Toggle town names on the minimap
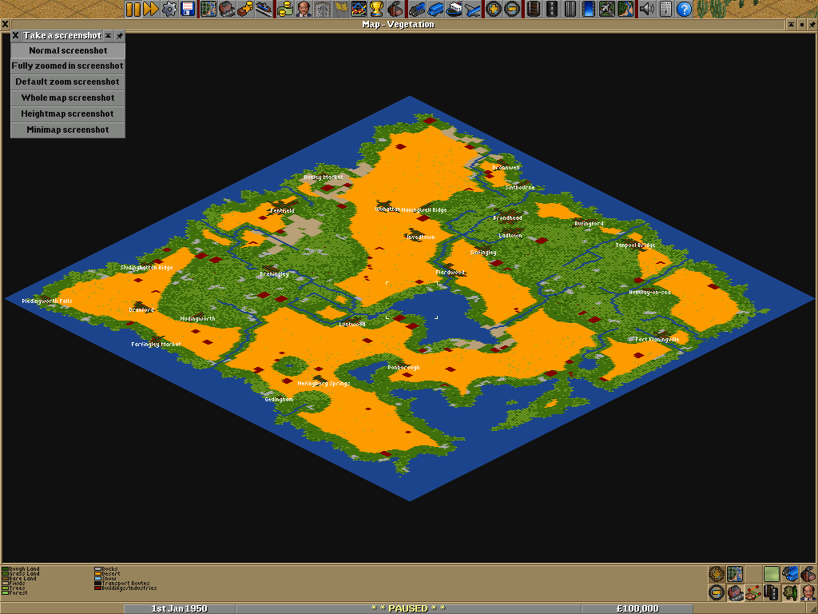This screenshot has width=818, height=614. pyautogui.click(x=735, y=593)
